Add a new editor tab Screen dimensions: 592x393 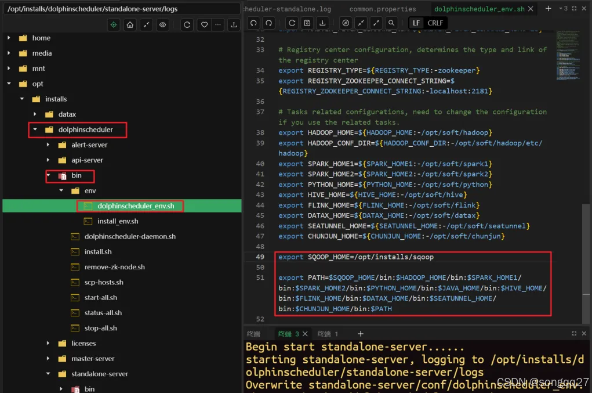pyautogui.click(x=548, y=8)
